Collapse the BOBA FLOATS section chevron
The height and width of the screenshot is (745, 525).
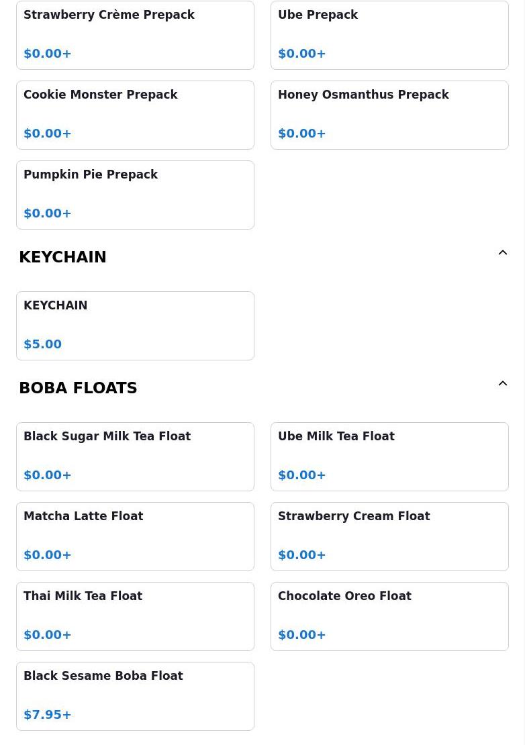502,384
